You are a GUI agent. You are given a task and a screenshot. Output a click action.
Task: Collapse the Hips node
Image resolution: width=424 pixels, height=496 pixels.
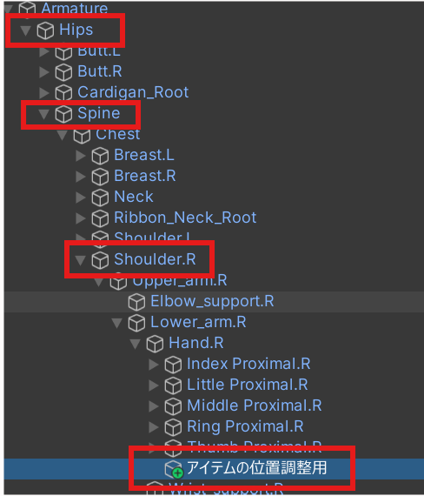(x=25, y=30)
